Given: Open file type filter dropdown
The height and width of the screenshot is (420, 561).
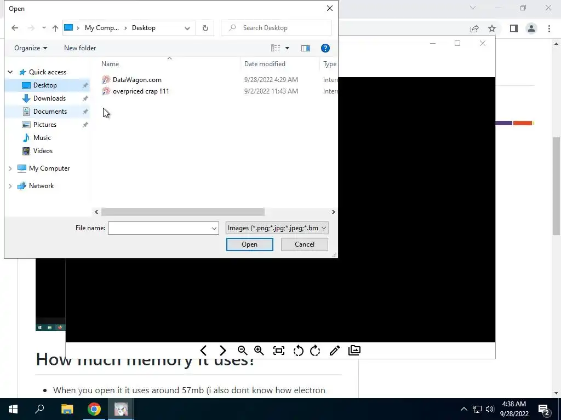Looking at the screenshot, I should pos(277,228).
